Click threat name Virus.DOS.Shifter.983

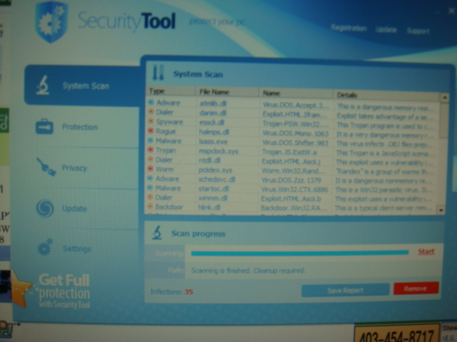click(x=295, y=143)
